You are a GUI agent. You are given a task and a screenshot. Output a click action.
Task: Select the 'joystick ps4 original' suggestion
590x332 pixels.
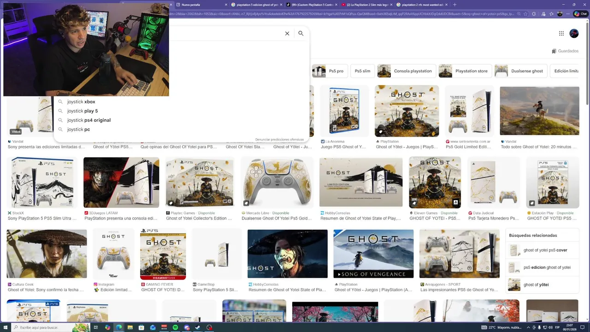[182, 120]
